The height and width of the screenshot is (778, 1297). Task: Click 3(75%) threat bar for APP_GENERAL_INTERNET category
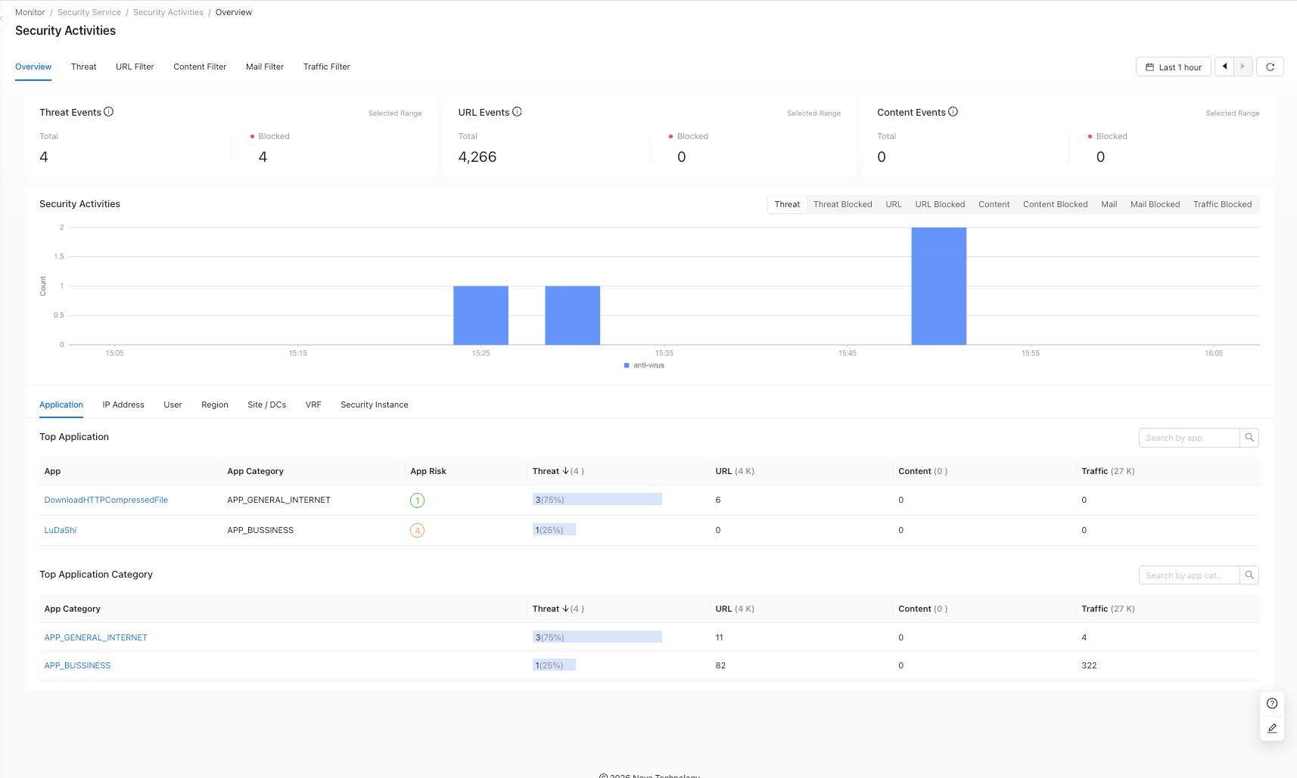point(597,637)
